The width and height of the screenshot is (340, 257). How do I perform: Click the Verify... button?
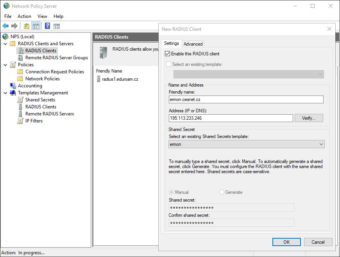pyautogui.click(x=309, y=118)
